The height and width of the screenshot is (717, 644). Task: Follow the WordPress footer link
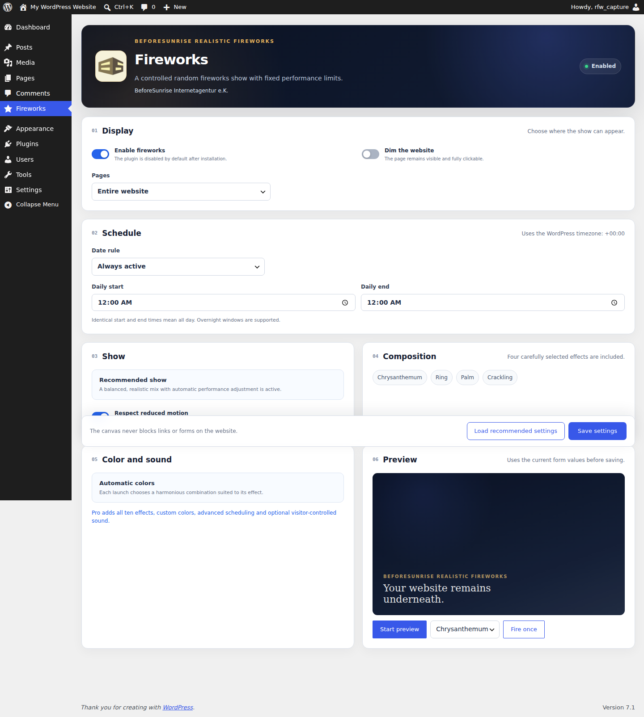click(x=178, y=708)
